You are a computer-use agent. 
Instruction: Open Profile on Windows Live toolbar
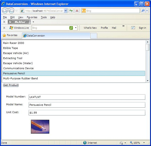click(104, 28)
